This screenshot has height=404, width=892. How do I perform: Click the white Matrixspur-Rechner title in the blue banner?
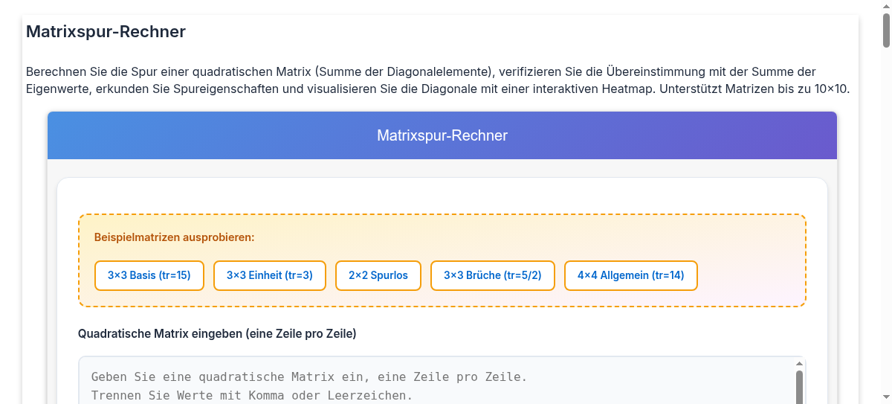pos(442,135)
